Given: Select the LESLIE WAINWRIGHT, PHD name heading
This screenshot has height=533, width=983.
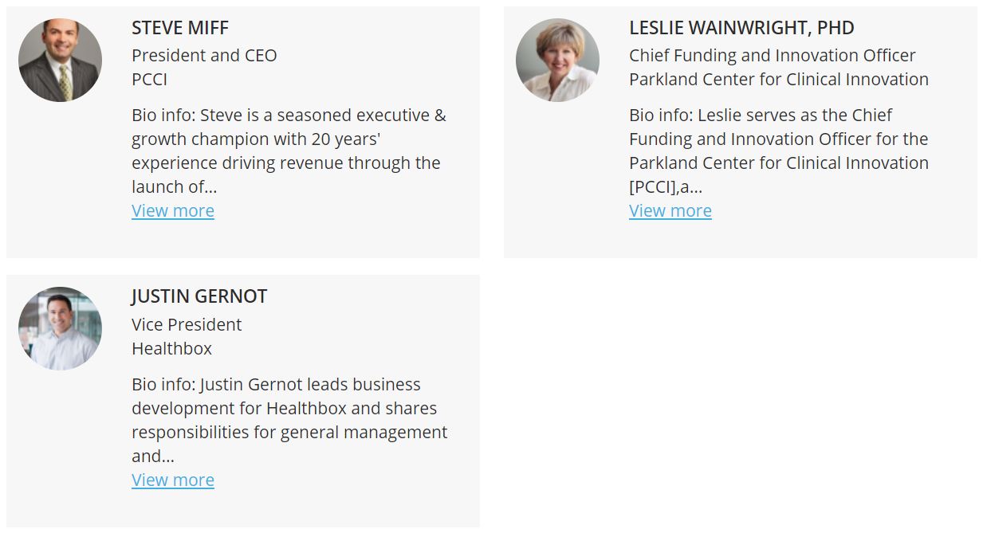Looking at the screenshot, I should coord(741,28).
